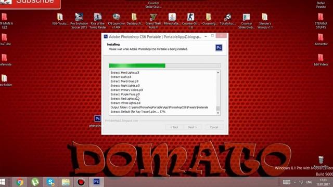The width and height of the screenshot is (333, 187).
Task: Open uTorrent from the taskbar
Action: pos(35,182)
